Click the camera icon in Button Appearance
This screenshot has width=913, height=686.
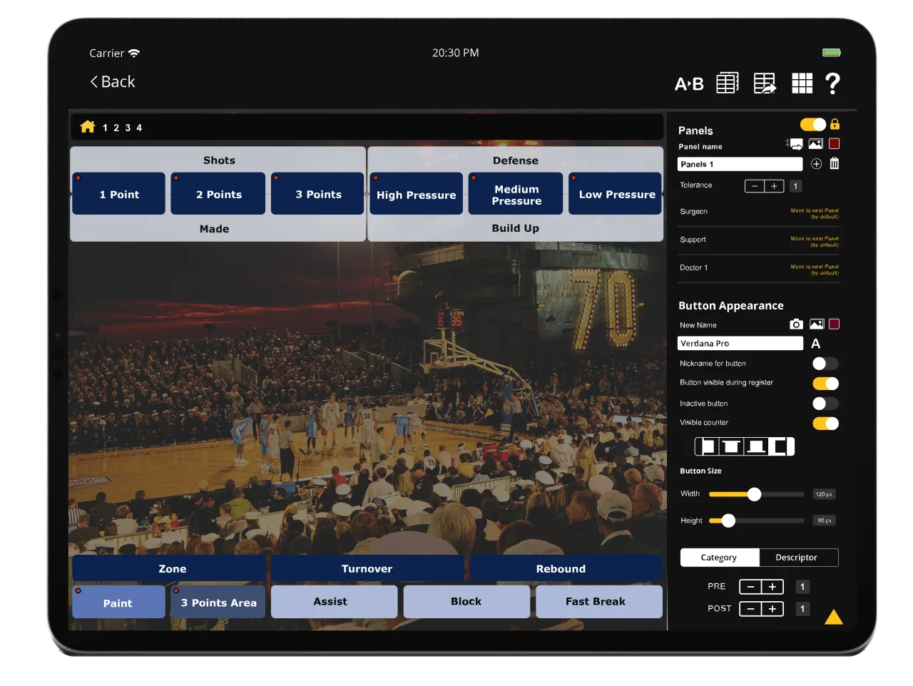click(x=796, y=324)
